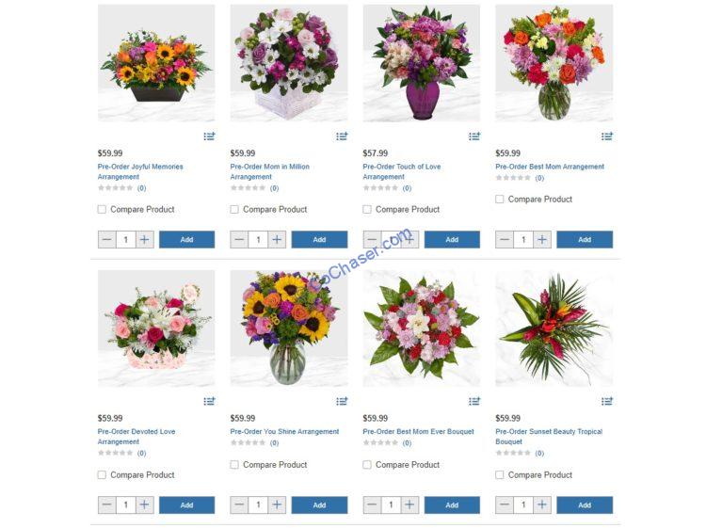Add Mom in Million Arrangement to cart

click(319, 239)
